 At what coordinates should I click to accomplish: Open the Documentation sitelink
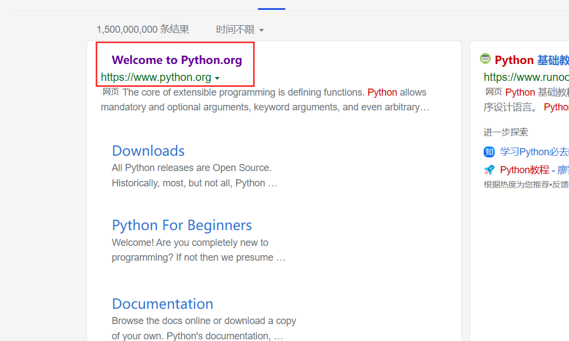click(x=162, y=304)
